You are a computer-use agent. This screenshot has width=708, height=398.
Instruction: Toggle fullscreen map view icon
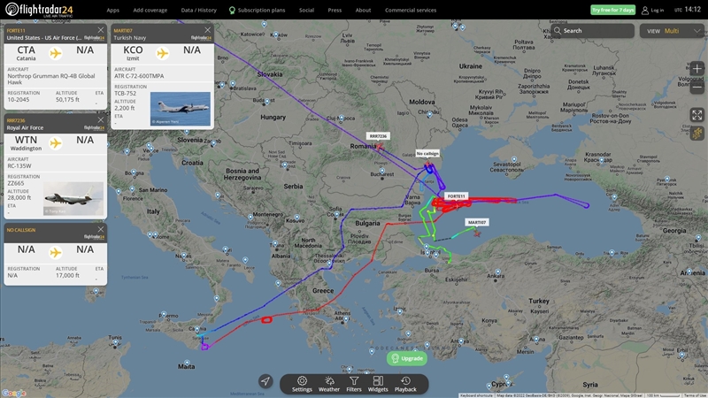point(697,115)
